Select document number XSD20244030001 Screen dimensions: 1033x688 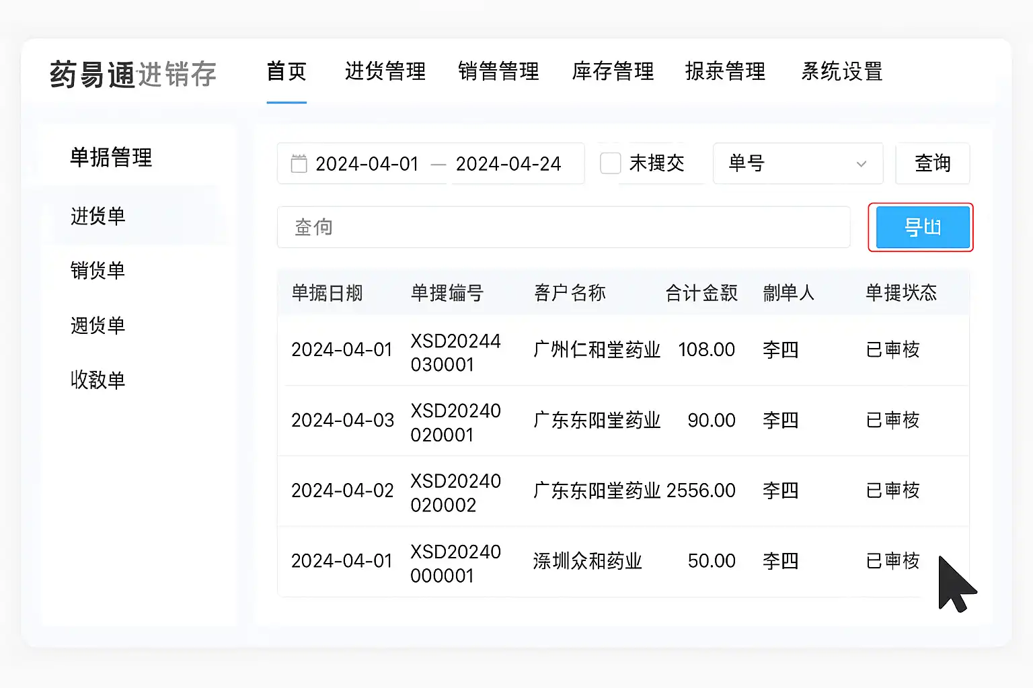(x=456, y=353)
